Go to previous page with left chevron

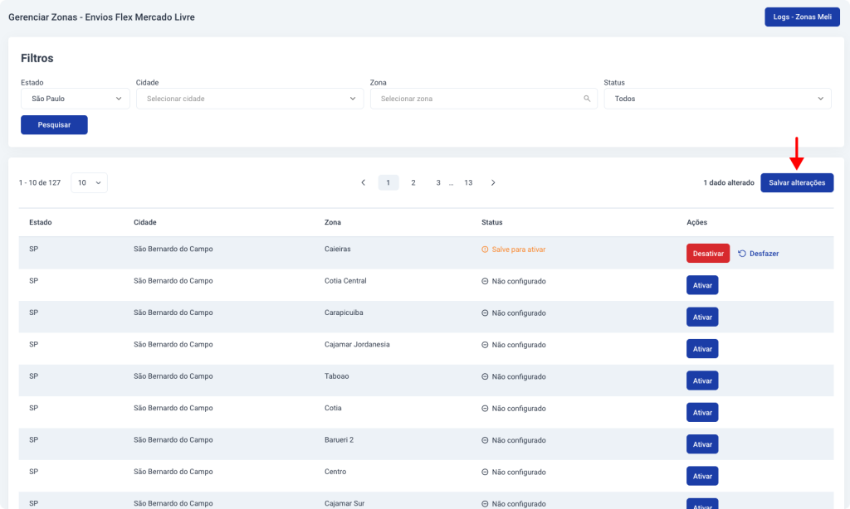[x=364, y=182]
